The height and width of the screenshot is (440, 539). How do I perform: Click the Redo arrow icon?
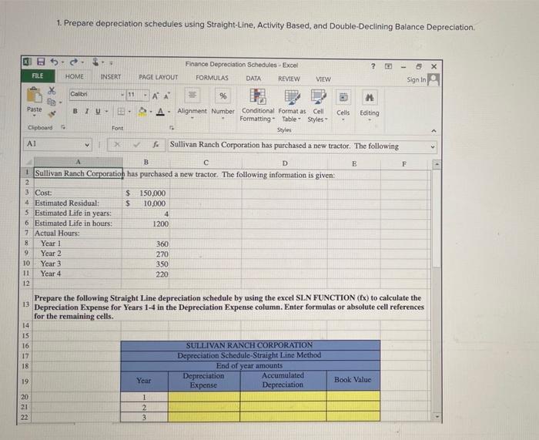74,62
